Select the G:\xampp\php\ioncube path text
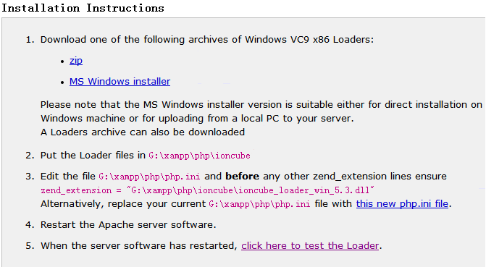 (x=199, y=156)
